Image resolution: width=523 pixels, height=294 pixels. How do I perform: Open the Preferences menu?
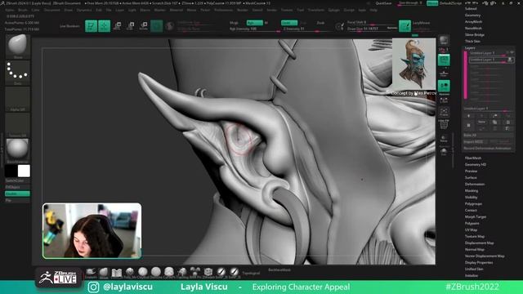pos(223,10)
